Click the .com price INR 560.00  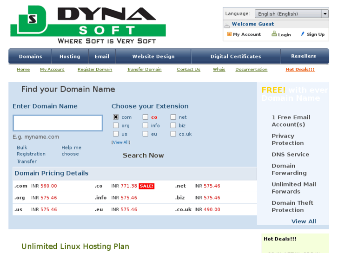click(x=44, y=186)
